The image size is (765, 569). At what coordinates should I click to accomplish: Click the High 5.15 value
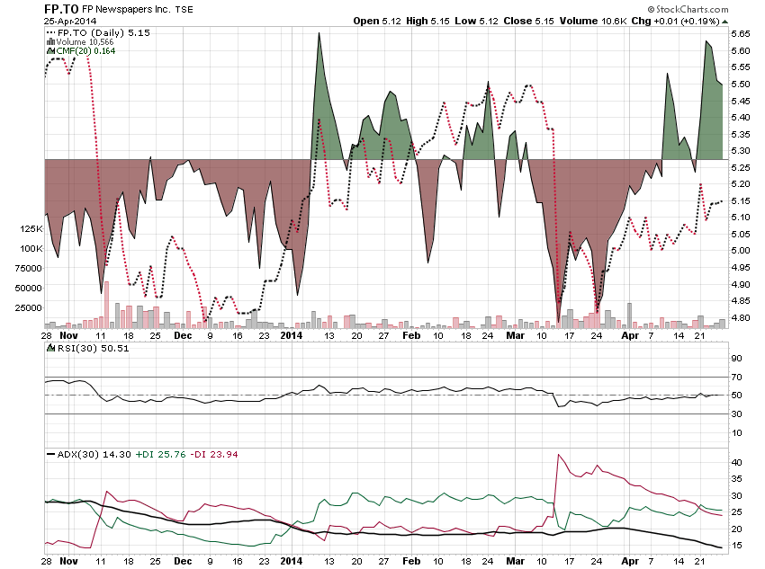click(427, 21)
